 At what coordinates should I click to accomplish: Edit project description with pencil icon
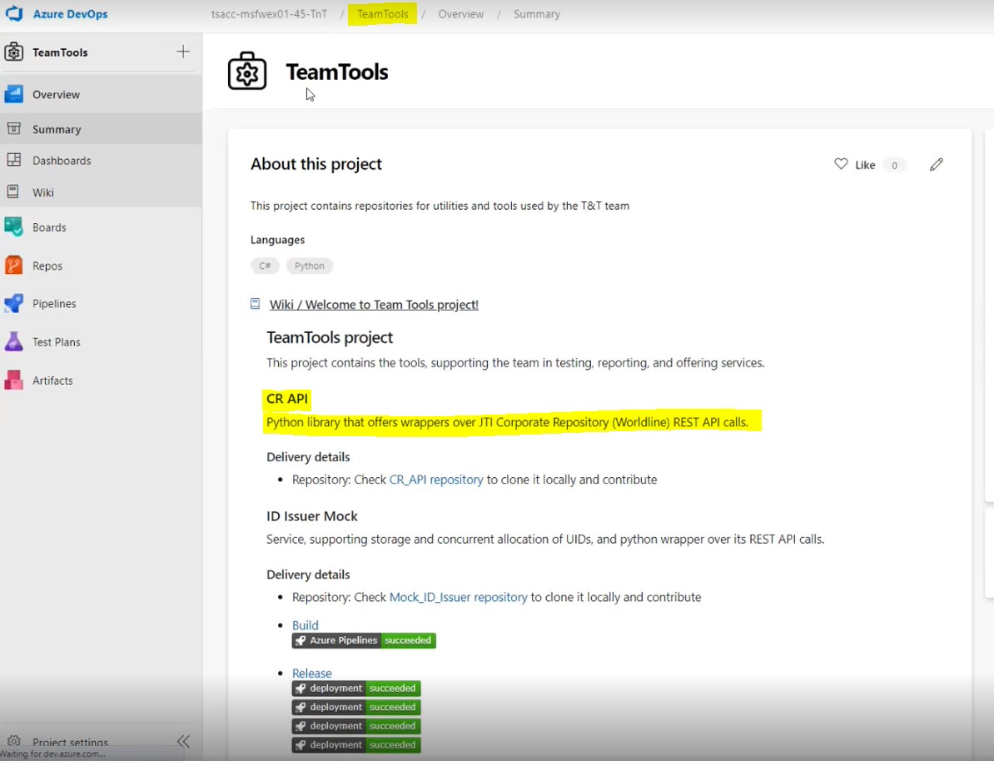937,165
